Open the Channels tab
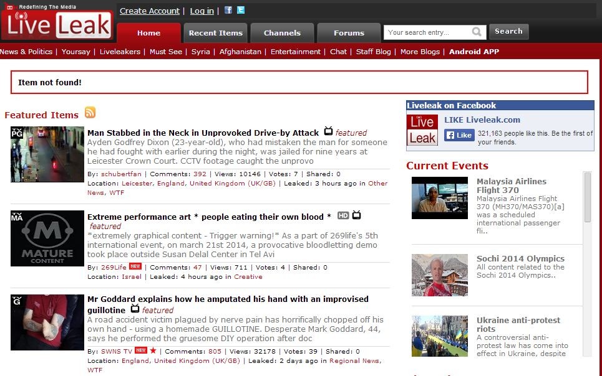Viewport: 602px width, 376px height. (x=282, y=33)
